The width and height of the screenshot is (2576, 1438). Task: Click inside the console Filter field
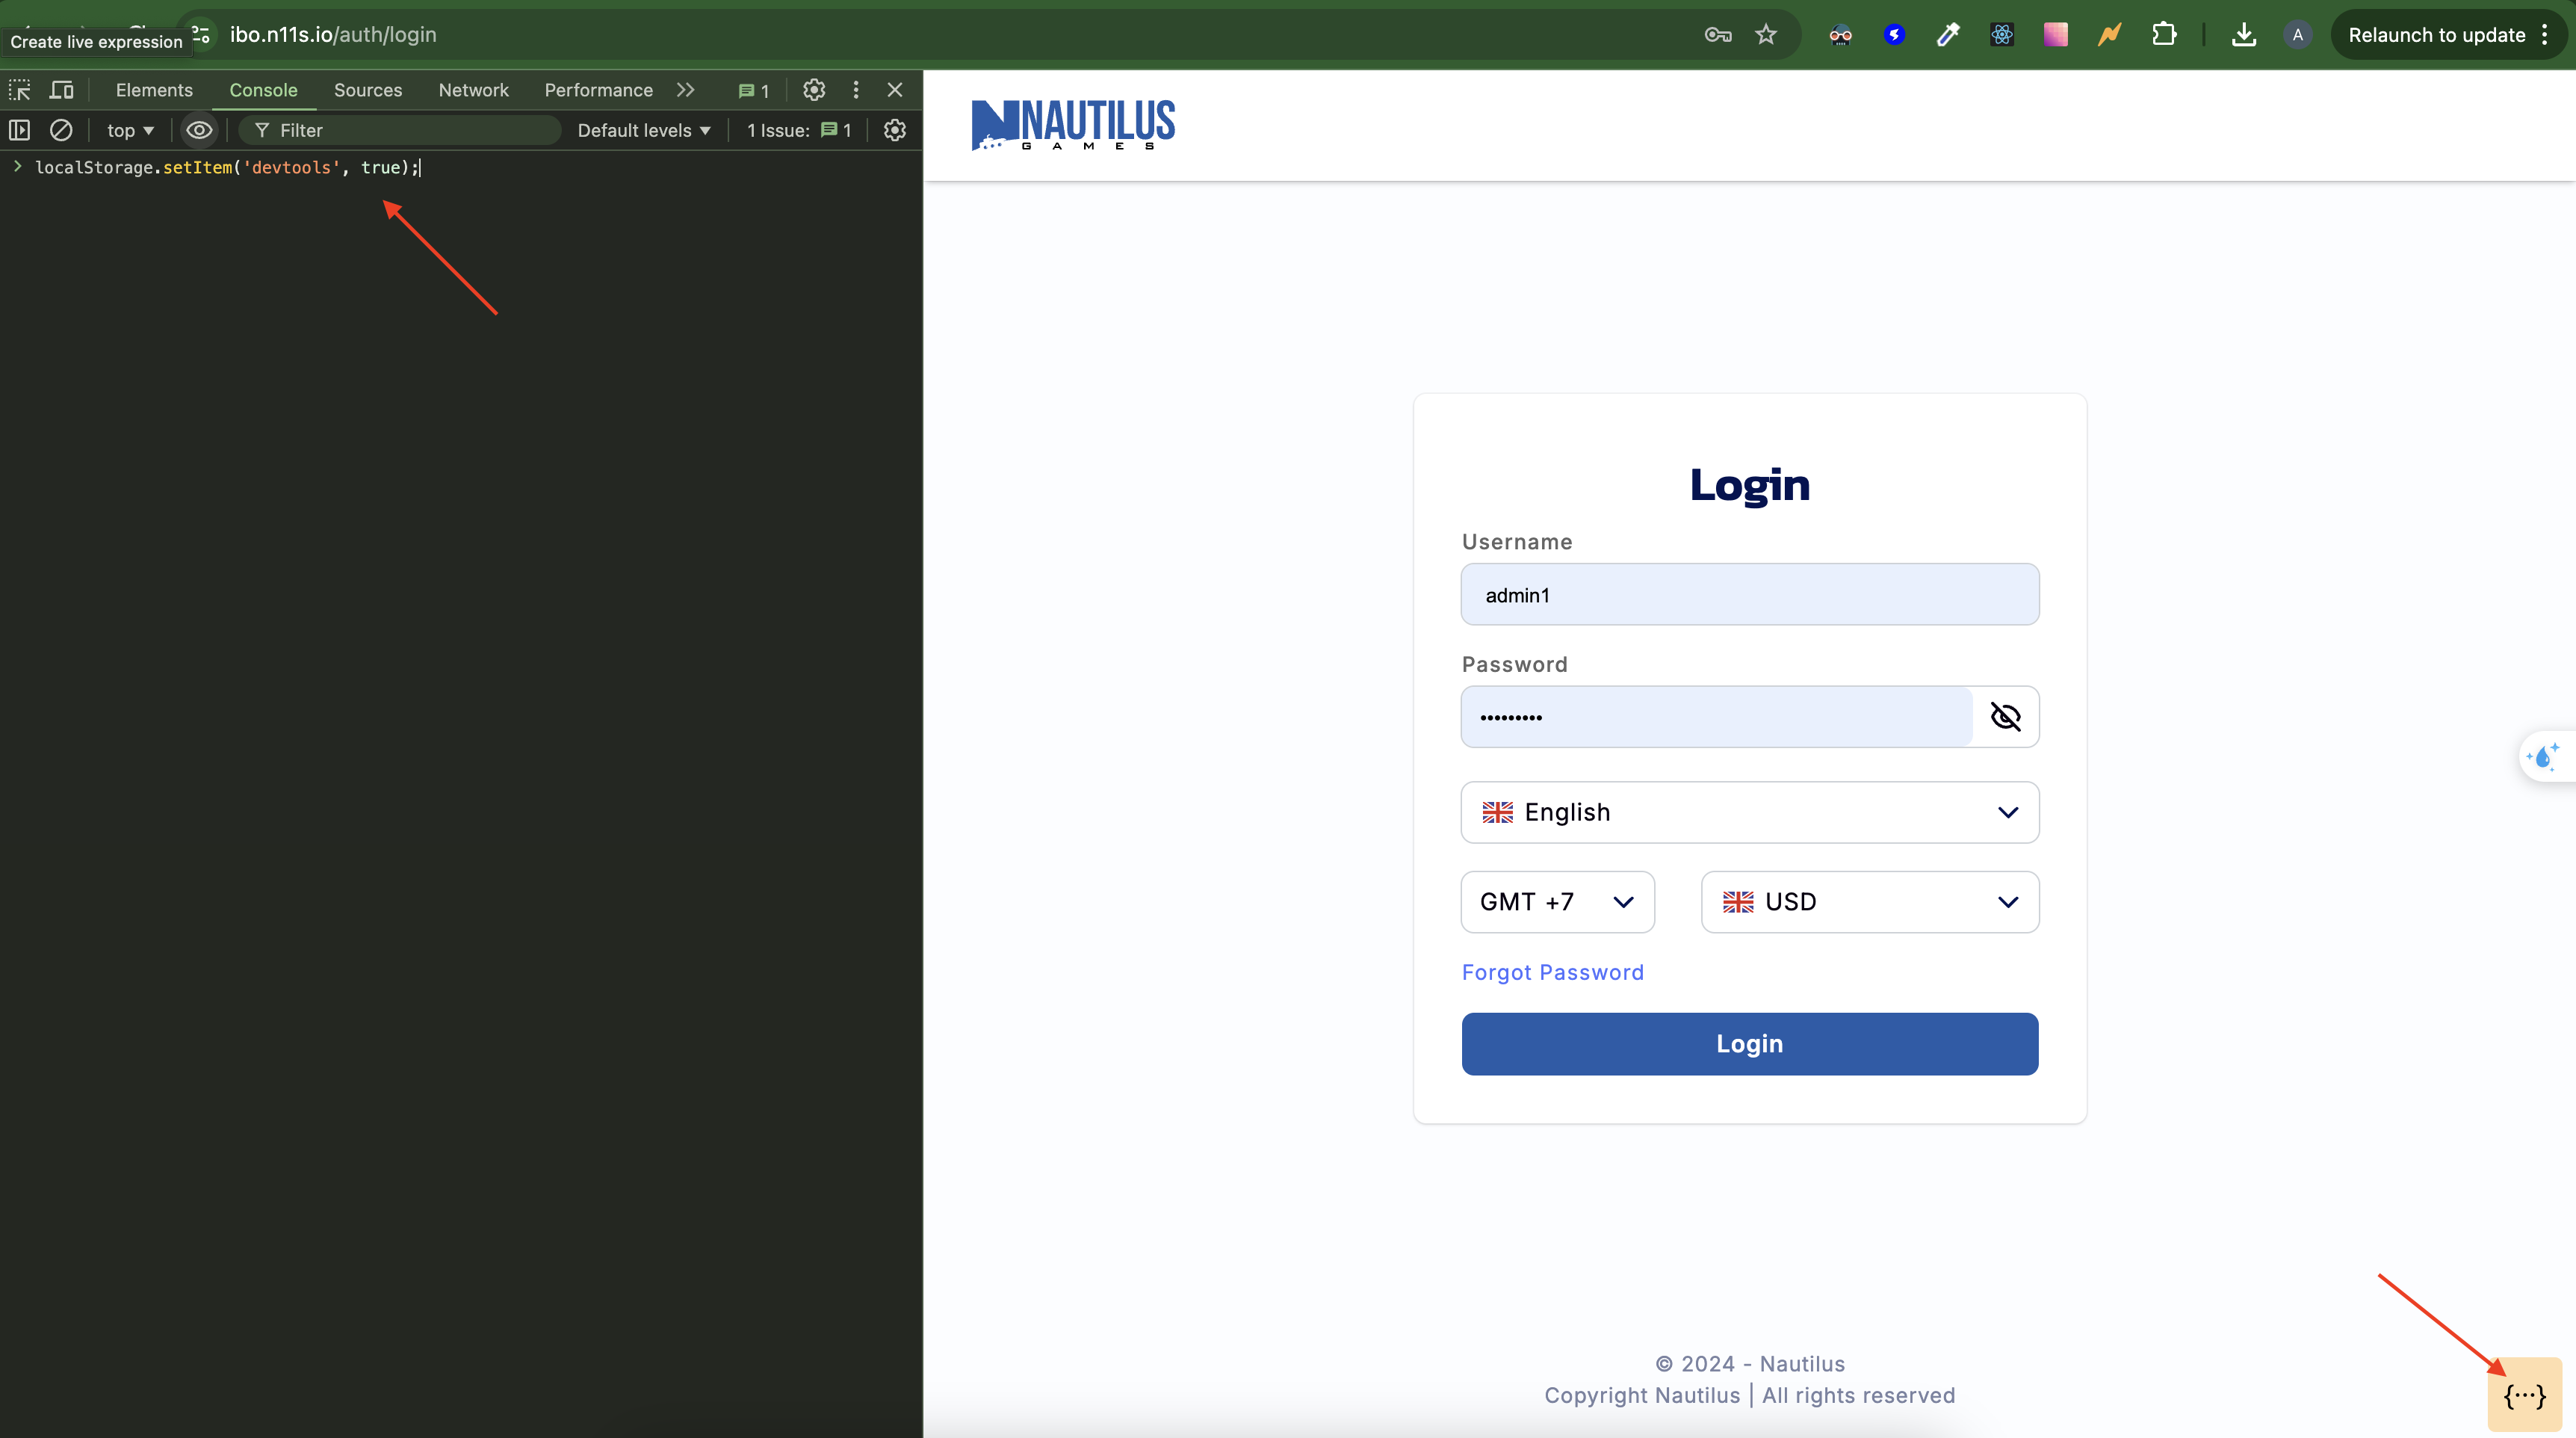[400, 130]
